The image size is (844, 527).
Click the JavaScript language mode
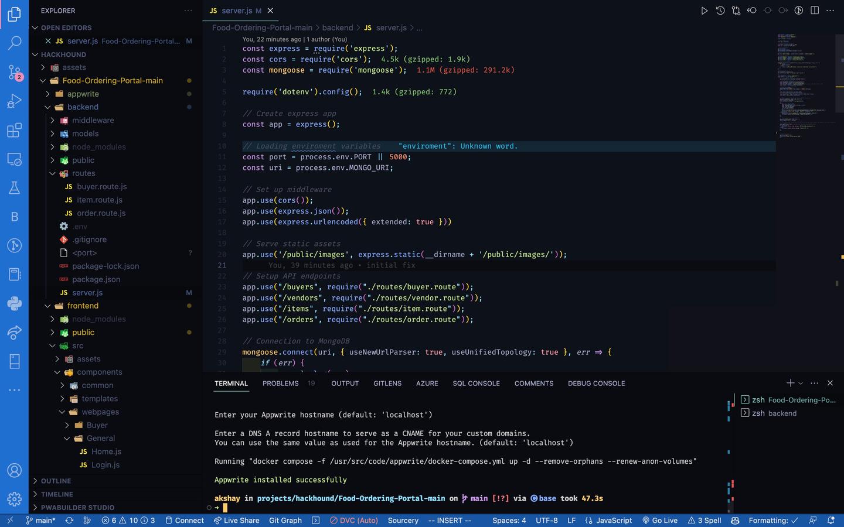pyautogui.click(x=608, y=520)
